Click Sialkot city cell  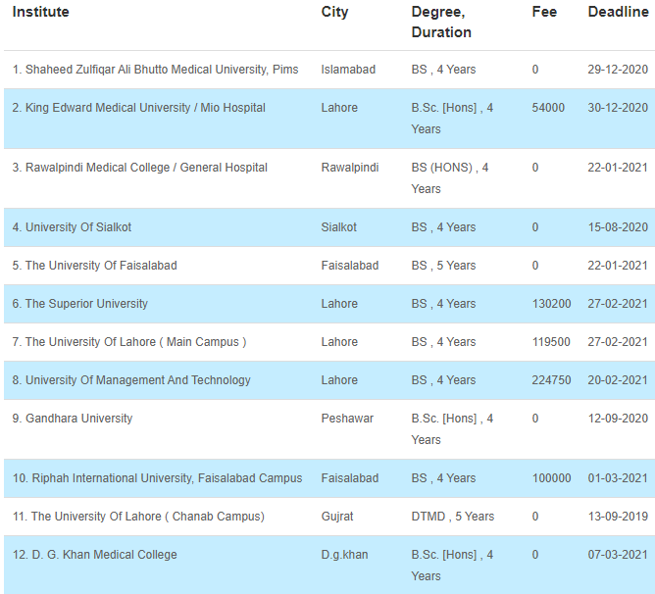click(x=339, y=227)
